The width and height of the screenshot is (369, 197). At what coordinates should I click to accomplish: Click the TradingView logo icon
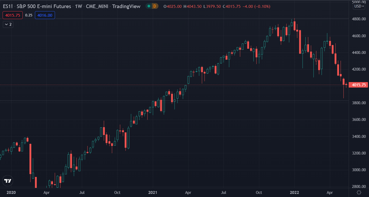[8, 181]
